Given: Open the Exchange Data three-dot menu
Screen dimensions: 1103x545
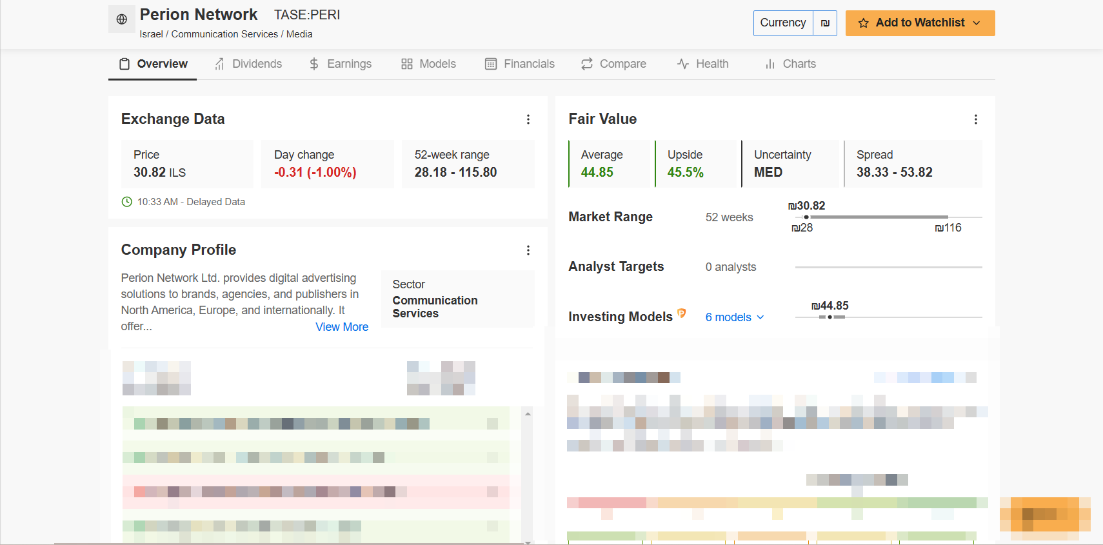Looking at the screenshot, I should point(528,119).
